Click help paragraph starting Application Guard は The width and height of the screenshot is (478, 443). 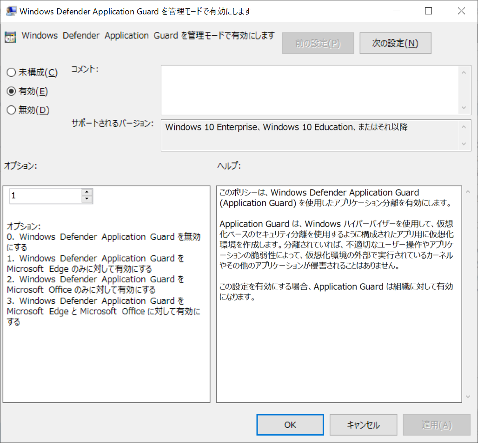tap(337, 245)
